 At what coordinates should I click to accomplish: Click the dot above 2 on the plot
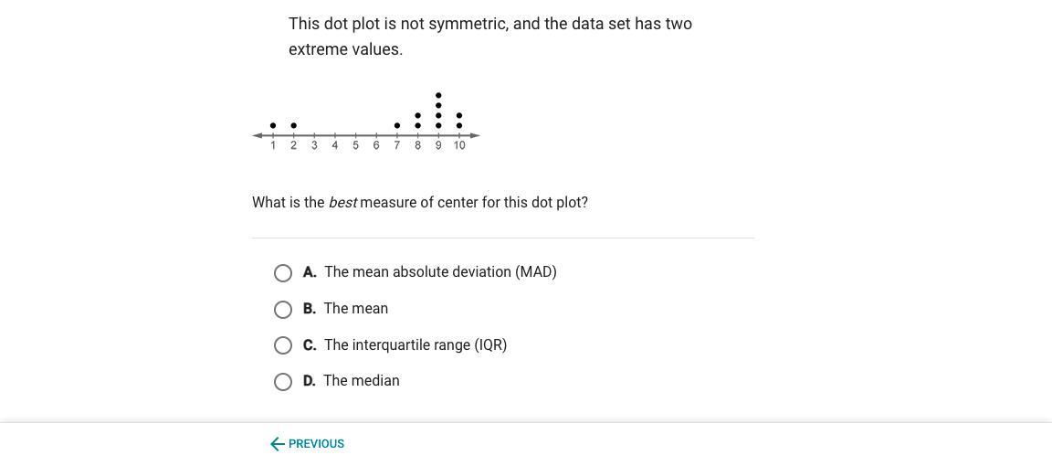click(x=293, y=125)
